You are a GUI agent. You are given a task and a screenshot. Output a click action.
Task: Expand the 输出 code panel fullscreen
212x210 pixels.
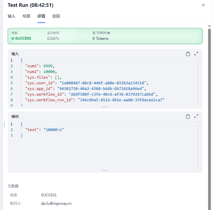pyautogui.click(x=196, y=116)
